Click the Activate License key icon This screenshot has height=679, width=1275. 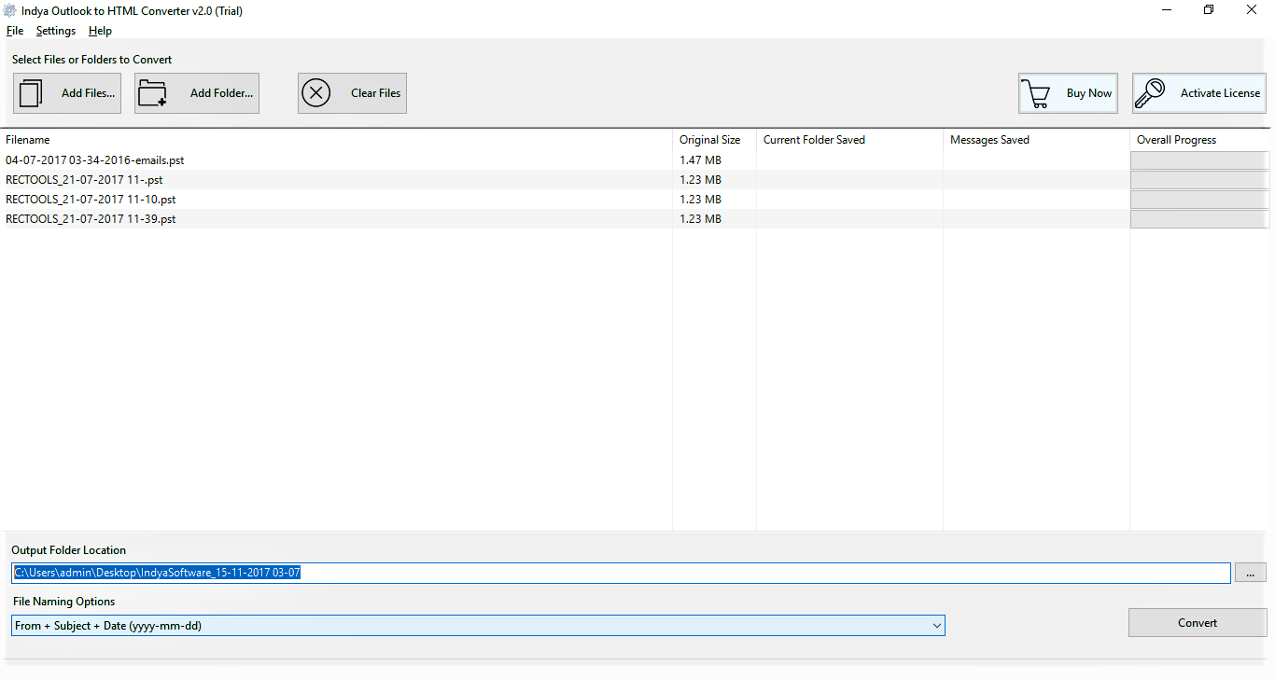pos(1150,93)
